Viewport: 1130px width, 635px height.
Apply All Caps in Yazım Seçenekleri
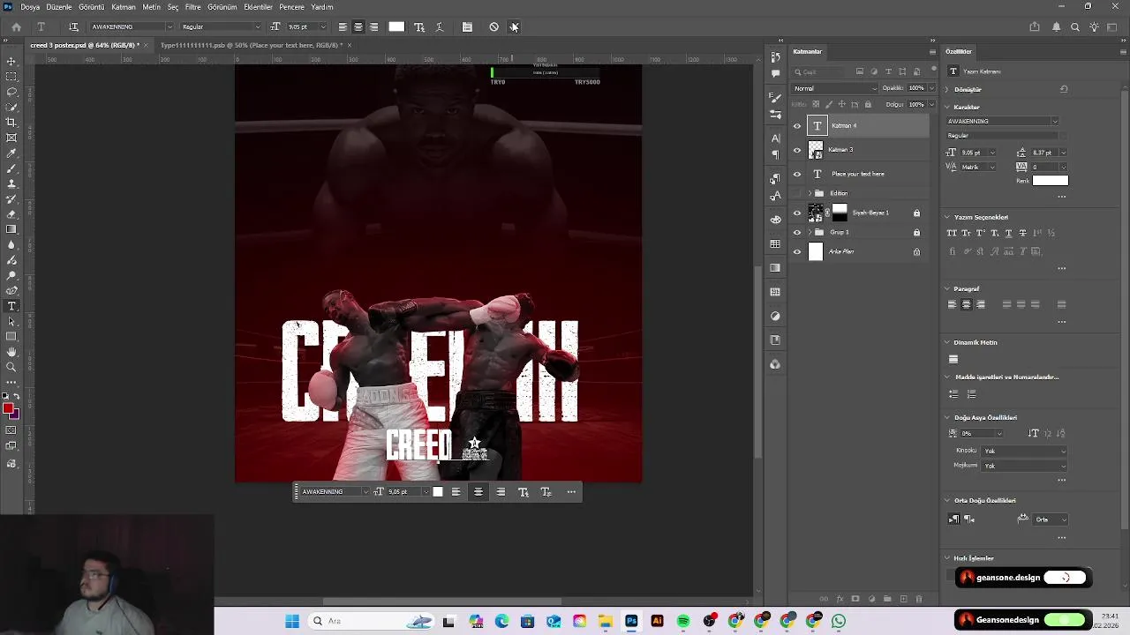coord(952,233)
